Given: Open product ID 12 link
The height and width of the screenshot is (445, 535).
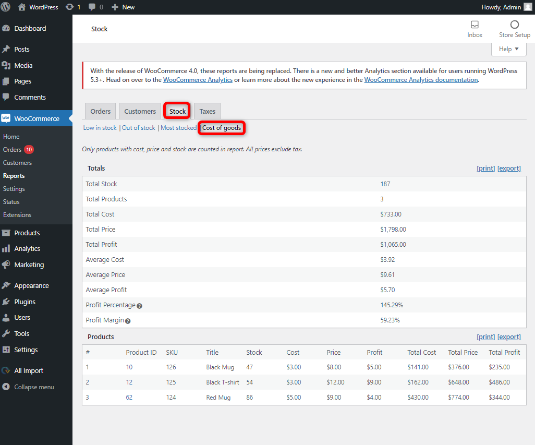Looking at the screenshot, I should (x=129, y=382).
